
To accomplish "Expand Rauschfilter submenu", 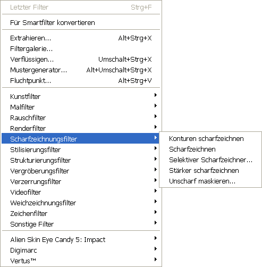I will pyautogui.click(x=81, y=118).
